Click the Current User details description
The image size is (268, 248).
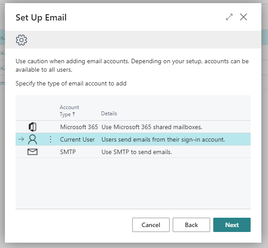coord(163,139)
